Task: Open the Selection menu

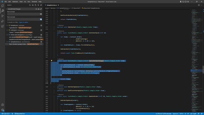Action: click(x=15, y=2)
